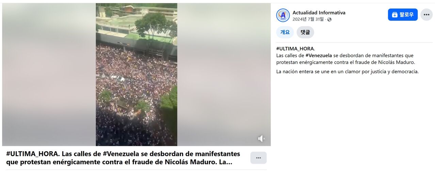
Task: Click the #Venezuela hashtag in description
Action: coord(319,55)
